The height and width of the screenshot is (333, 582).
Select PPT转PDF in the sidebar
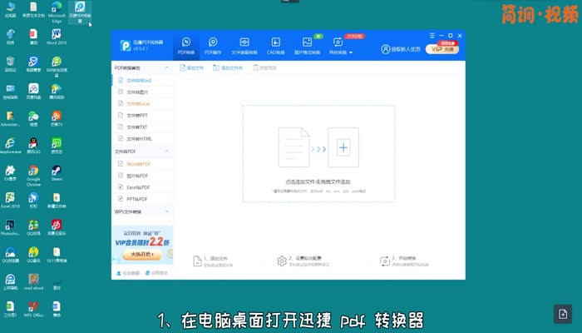142,199
